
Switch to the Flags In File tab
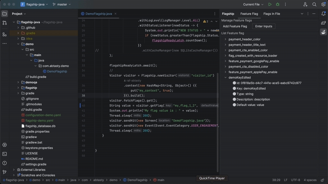tap(271, 14)
